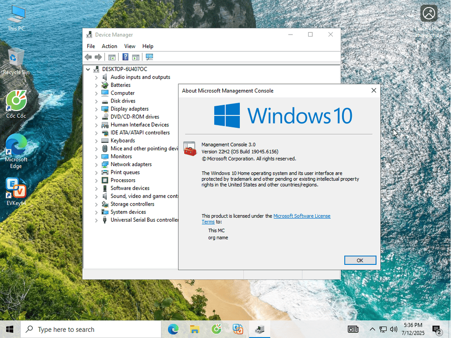Open the notification center icon
The width and height of the screenshot is (451, 338).
[x=437, y=329]
